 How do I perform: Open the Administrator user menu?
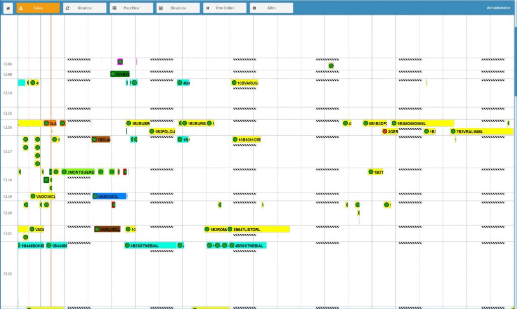coord(498,8)
